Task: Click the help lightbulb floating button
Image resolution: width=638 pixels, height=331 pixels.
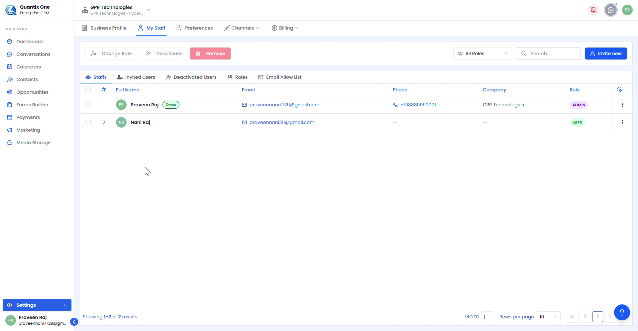Action: tap(622, 312)
